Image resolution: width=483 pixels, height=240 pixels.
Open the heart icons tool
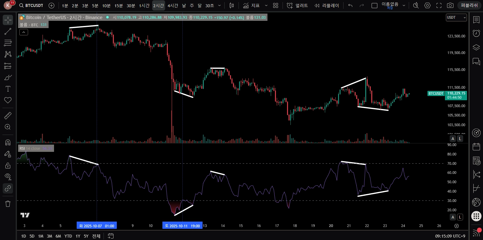8,100
